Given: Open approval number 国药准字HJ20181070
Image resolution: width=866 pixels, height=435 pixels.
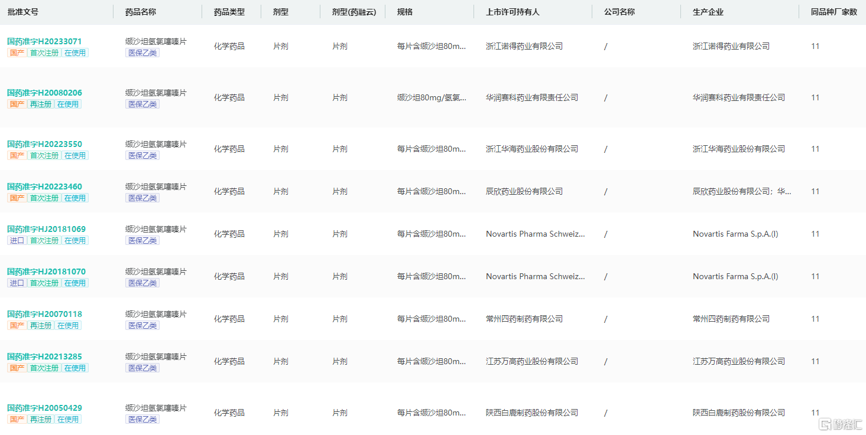Looking at the screenshot, I should (46, 272).
